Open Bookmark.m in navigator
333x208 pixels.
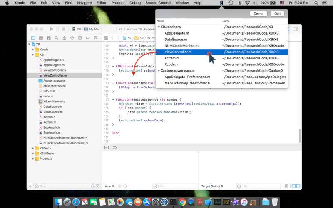click(52, 133)
